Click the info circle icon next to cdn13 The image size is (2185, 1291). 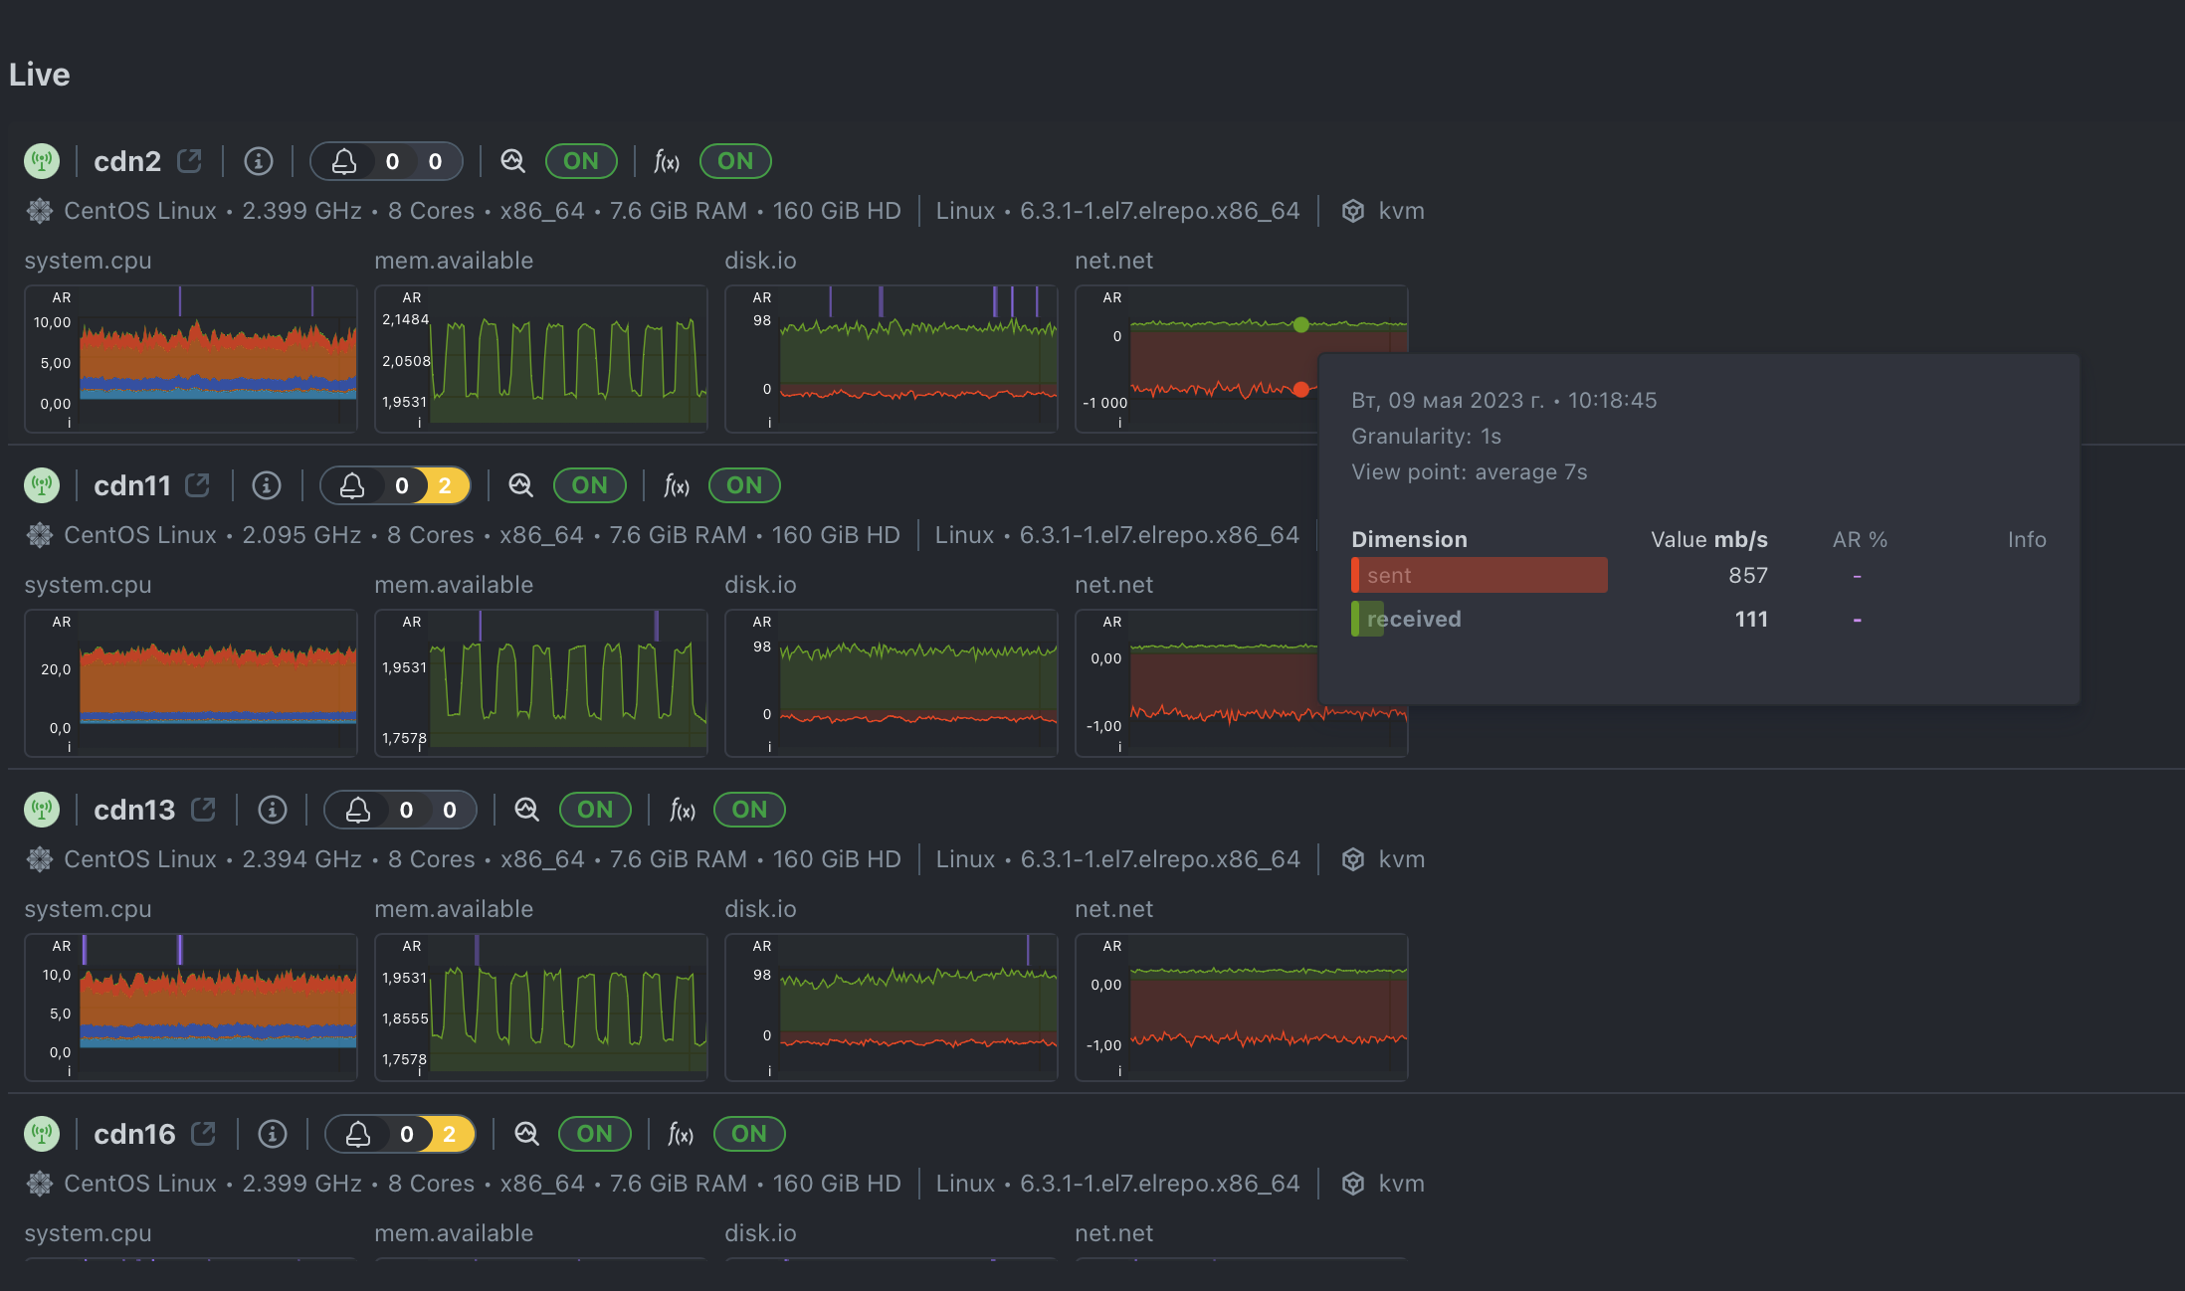(273, 810)
